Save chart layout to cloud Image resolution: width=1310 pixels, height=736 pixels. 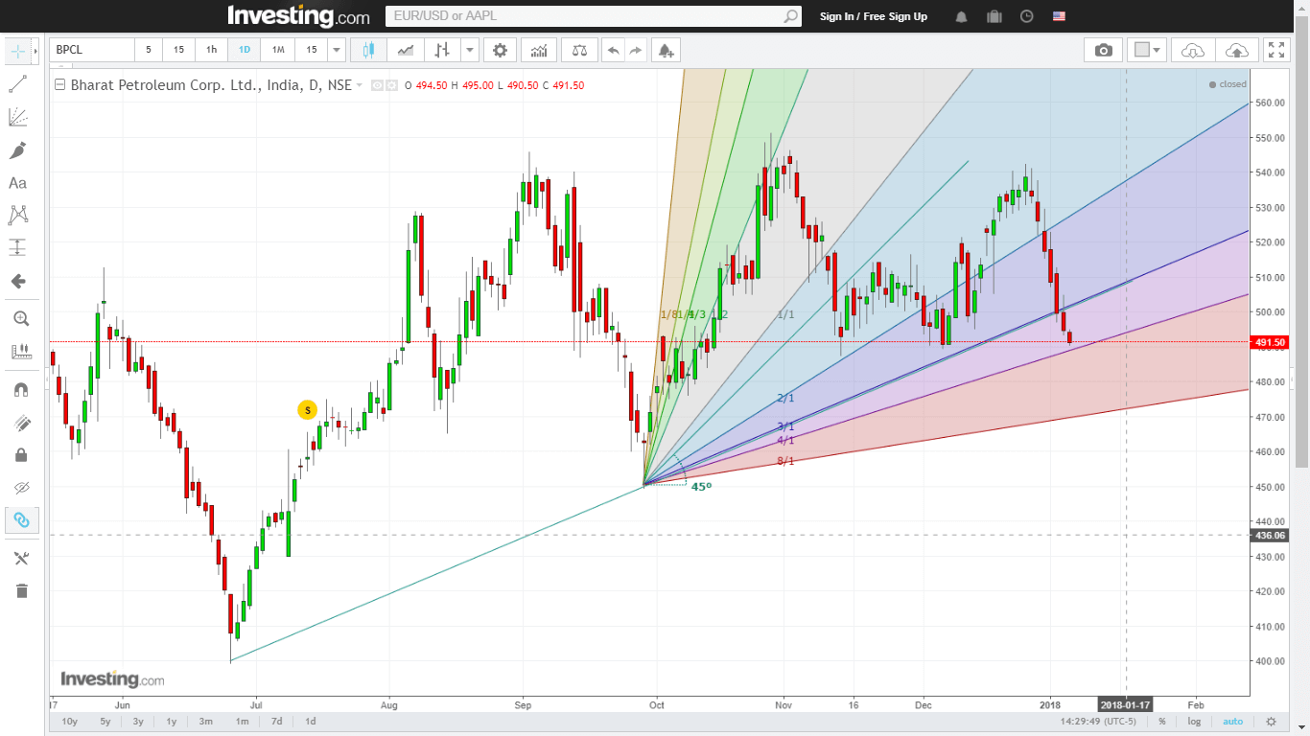(1237, 50)
